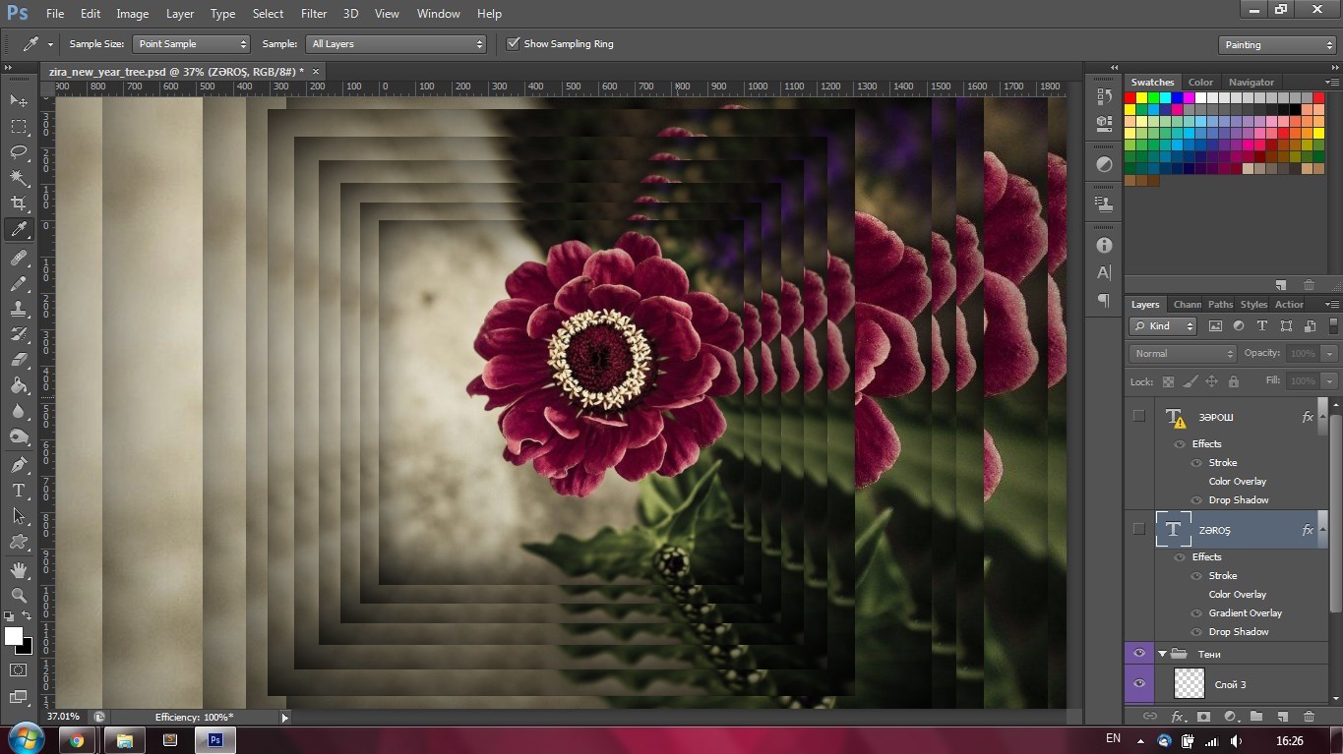The image size is (1343, 754).
Task: Switch to the Navigator tab
Action: [1251, 83]
